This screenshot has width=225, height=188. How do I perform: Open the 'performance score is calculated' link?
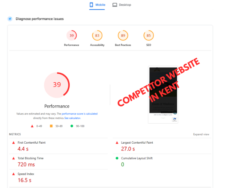click(x=79, y=114)
